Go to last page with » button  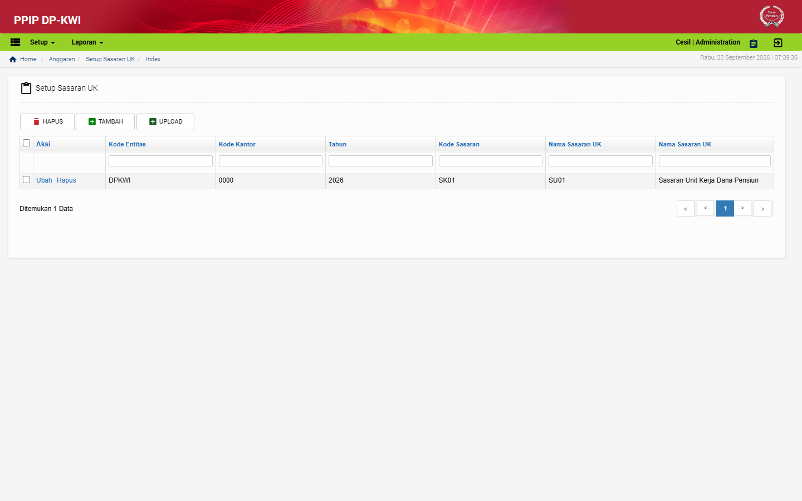pyautogui.click(x=762, y=208)
